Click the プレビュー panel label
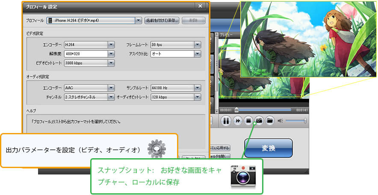Screen dimensions: 378x195 [226, 35]
